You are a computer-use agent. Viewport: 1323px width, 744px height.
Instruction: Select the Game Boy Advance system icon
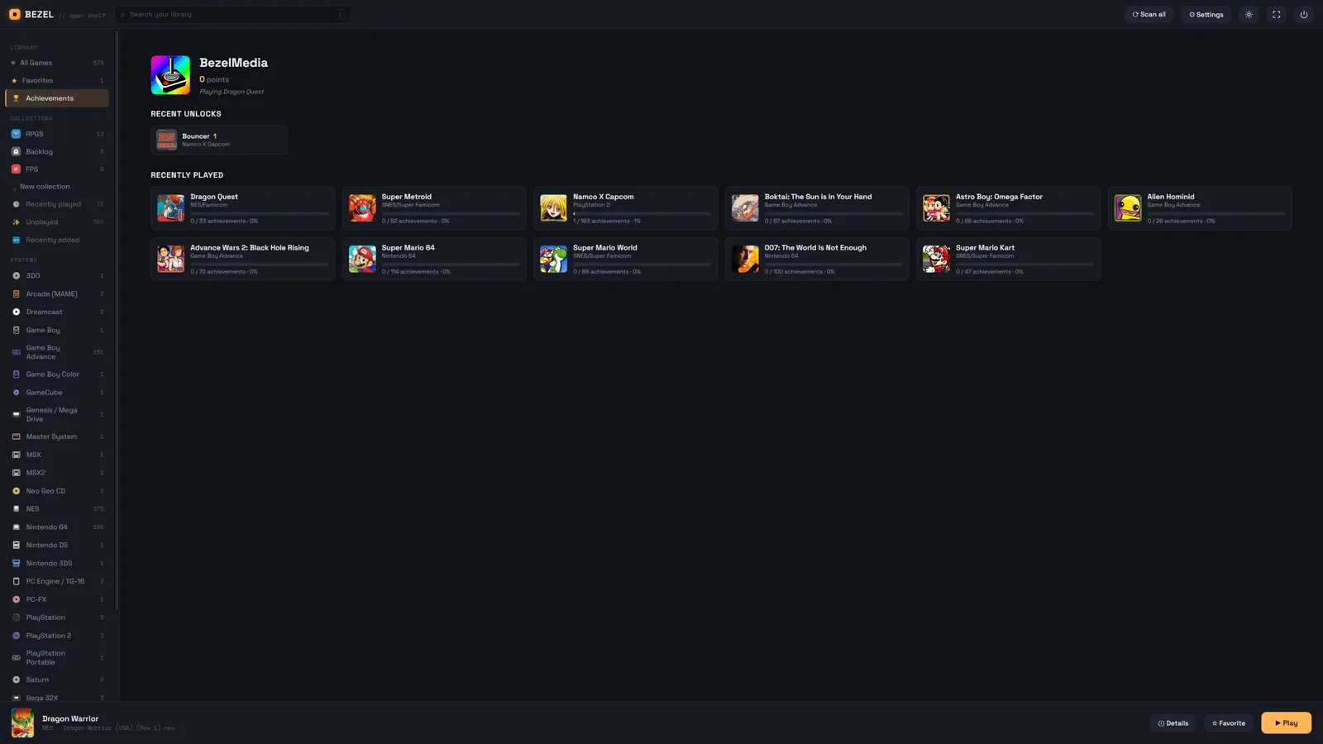[16, 352]
